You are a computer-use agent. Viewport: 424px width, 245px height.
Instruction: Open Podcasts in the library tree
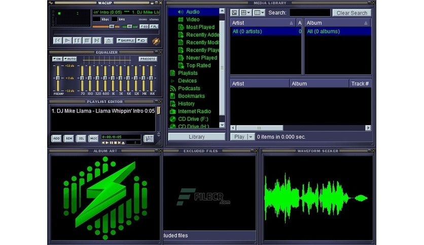click(x=189, y=88)
